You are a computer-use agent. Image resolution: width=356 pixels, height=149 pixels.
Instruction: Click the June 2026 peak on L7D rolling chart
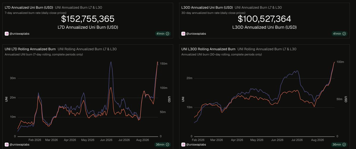click(x=111, y=62)
